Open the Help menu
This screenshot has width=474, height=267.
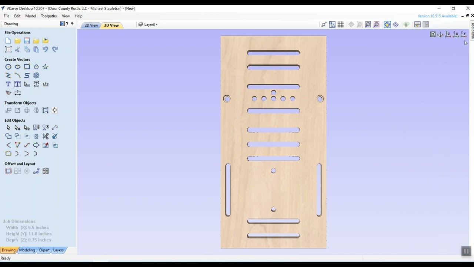pyautogui.click(x=79, y=16)
